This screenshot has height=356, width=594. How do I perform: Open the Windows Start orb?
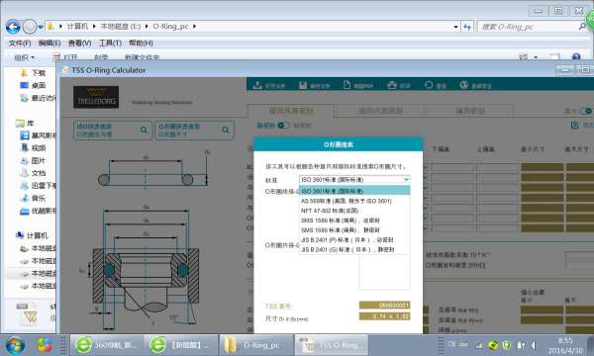tap(15, 345)
